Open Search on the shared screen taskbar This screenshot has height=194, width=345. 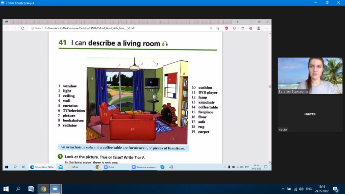point(15,167)
